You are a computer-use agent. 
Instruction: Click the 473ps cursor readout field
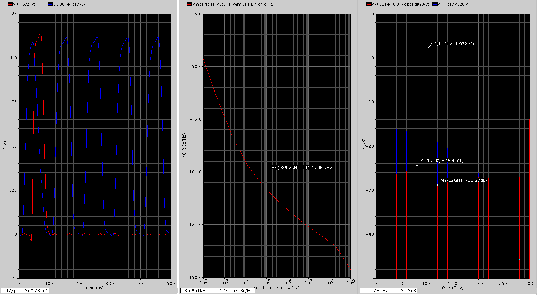[10, 290]
